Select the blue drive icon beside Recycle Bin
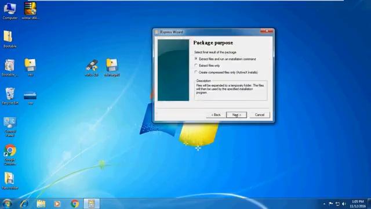 pos(30,97)
